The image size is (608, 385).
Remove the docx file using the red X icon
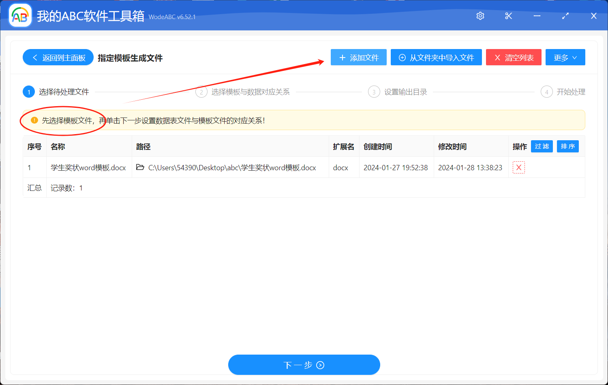coord(518,167)
